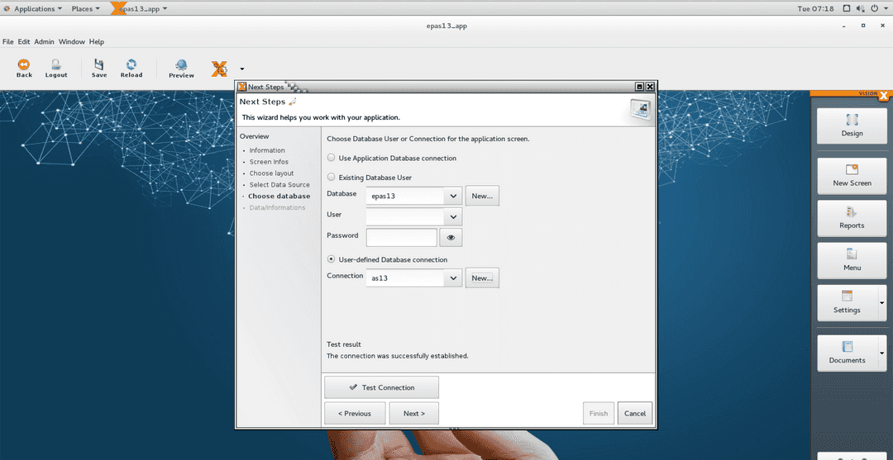Click the Logout icon in toolbar
The image size is (893, 460).
56,68
